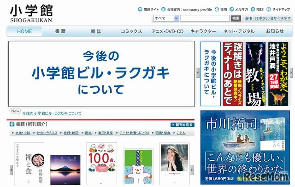Screen dimensions: 295x187
Task: Open the 採用 recruitment icon link
Action: (217, 9)
